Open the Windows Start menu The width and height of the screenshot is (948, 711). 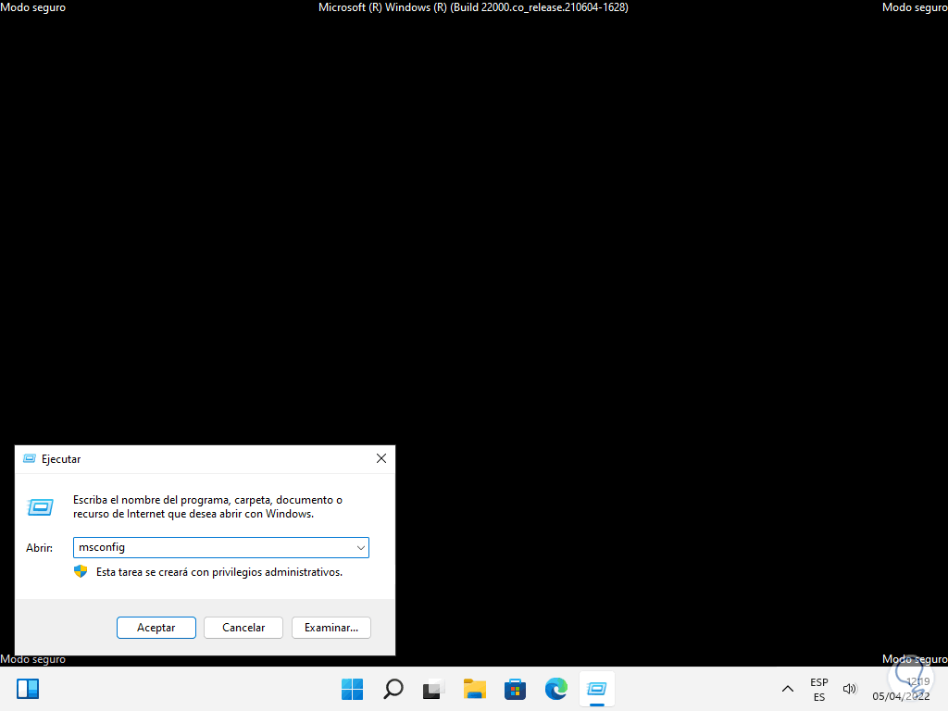click(352, 689)
